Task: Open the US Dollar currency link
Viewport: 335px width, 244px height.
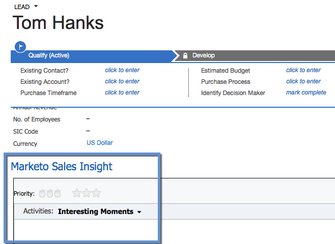Action: click(100, 143)
